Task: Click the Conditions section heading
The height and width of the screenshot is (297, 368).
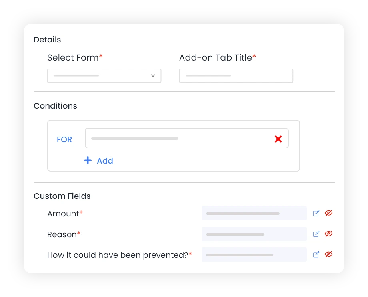Action: tap(55, 106)
